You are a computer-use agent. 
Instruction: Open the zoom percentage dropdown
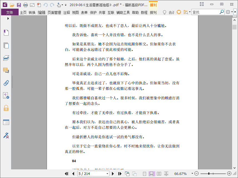pyautogui.click(x=192, y=174)
